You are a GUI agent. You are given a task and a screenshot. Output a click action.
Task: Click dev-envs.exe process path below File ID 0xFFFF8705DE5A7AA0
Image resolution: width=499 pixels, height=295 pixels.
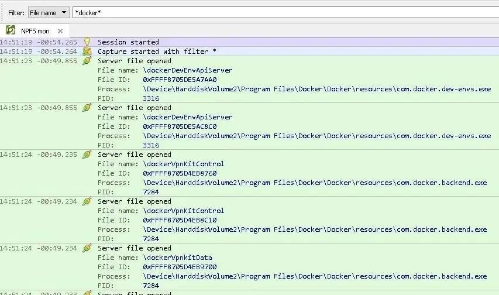[317, 89]
